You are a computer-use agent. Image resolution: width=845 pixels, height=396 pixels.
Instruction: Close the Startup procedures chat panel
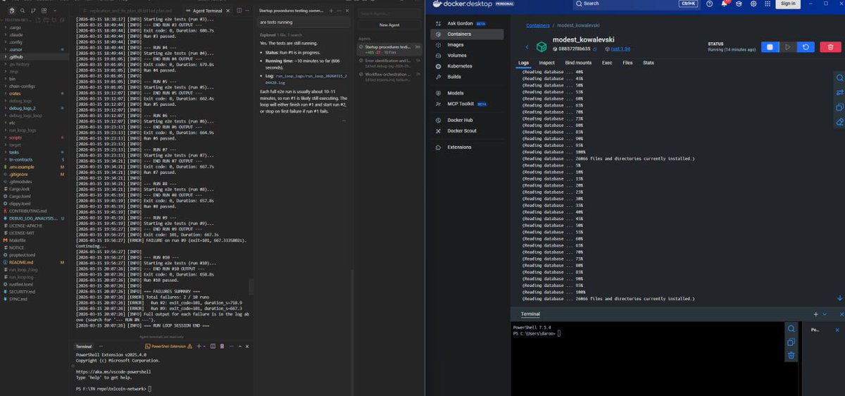(x=347, y=11)
